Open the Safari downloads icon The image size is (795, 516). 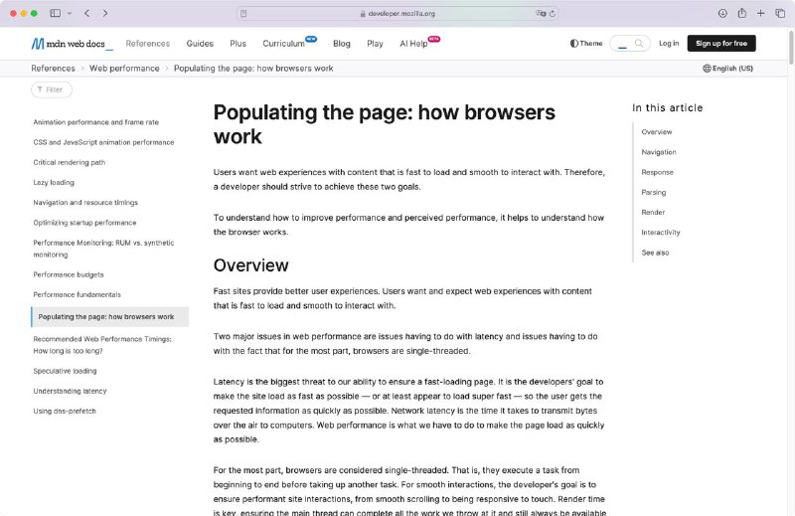click(722, 13)
